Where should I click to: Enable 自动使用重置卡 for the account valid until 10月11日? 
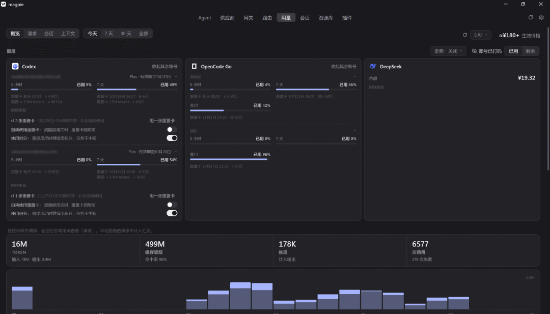pos(172,130)
